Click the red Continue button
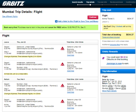The width and height of the screenshot is (136, 112). coord(93,17)
